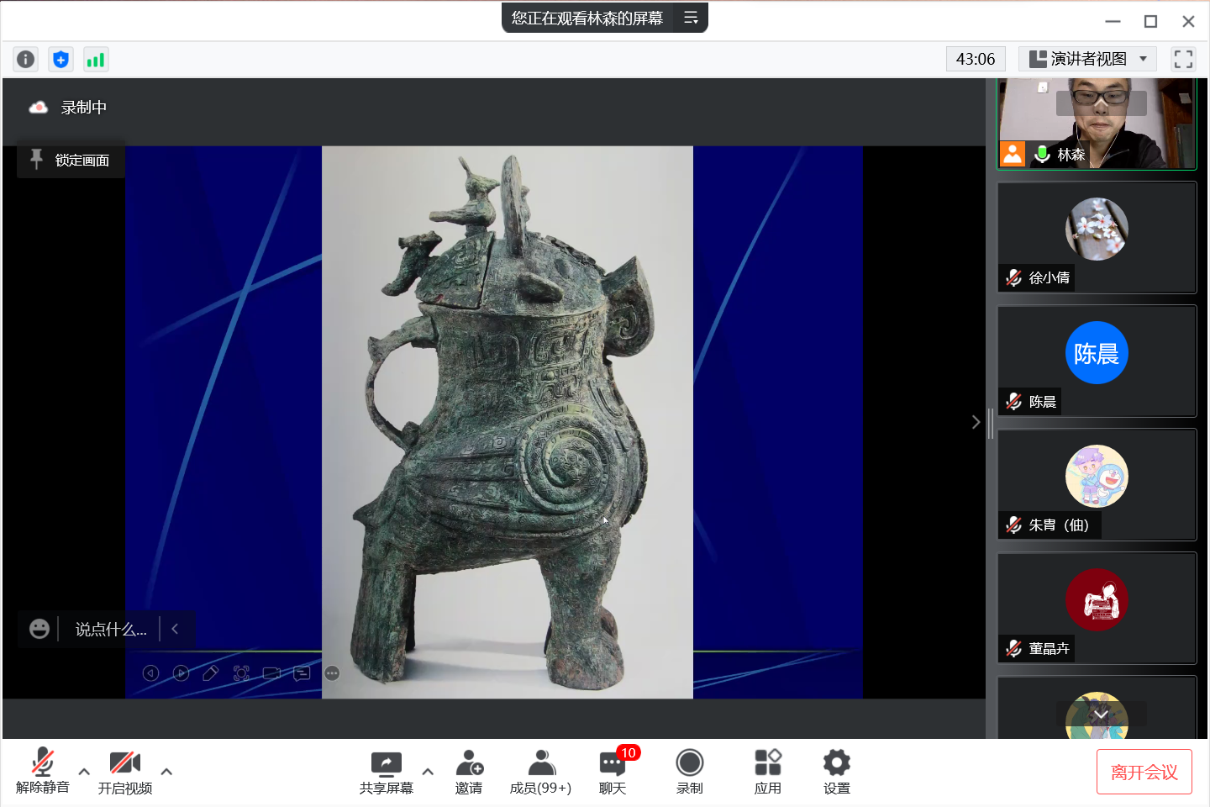Click the 说点什么 message input
This screenshot has width=1210, height=807.
[110, 630]
